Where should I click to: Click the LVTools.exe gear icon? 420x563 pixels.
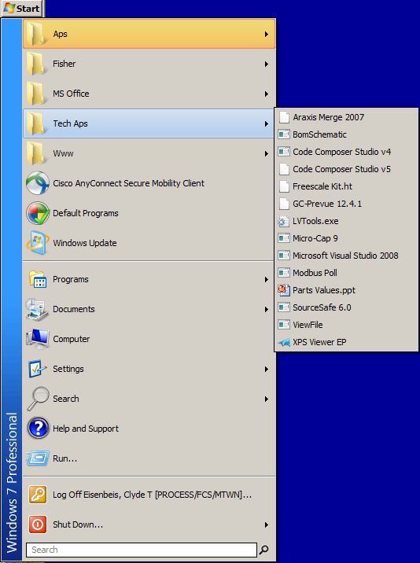point(283,221)
